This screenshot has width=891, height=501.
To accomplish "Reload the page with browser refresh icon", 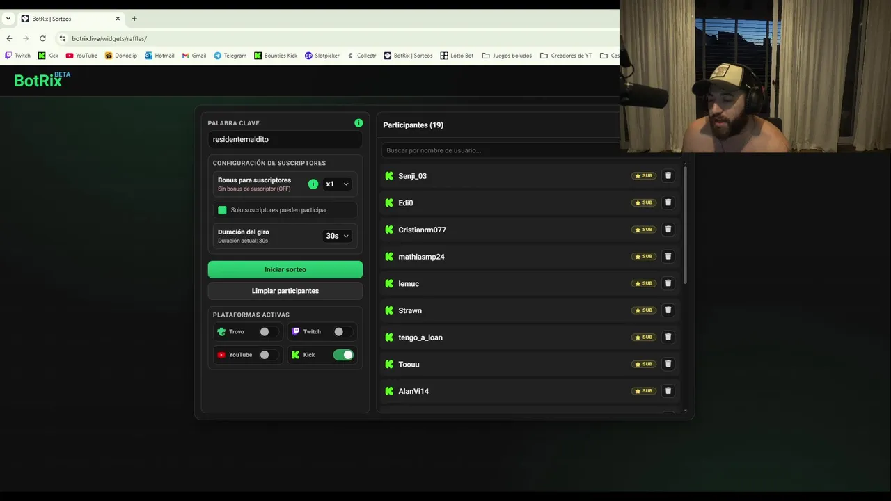I will (x=42, y=38).
